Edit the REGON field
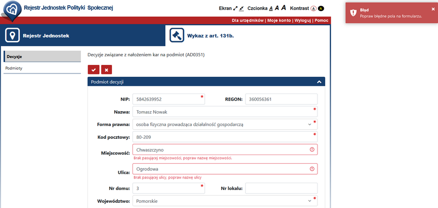The height and width of the screenshot is (208, 438). click(x=281, y=99)
